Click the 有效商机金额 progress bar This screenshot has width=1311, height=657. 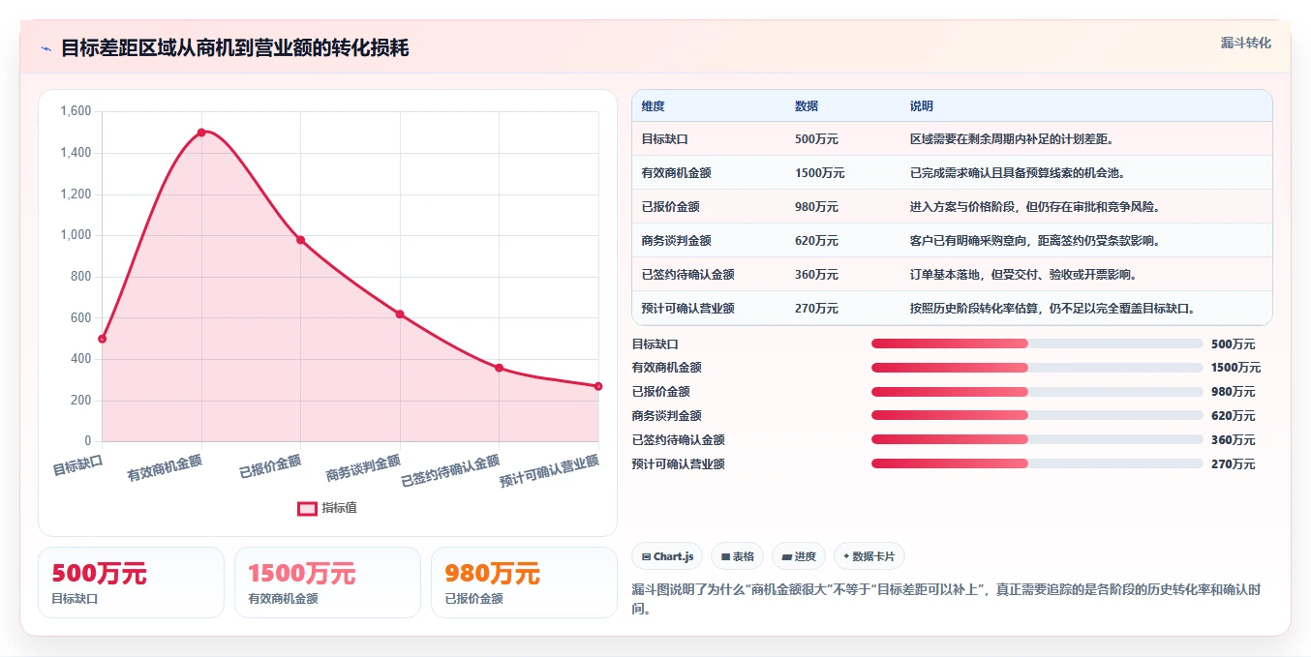point(1037,368)
